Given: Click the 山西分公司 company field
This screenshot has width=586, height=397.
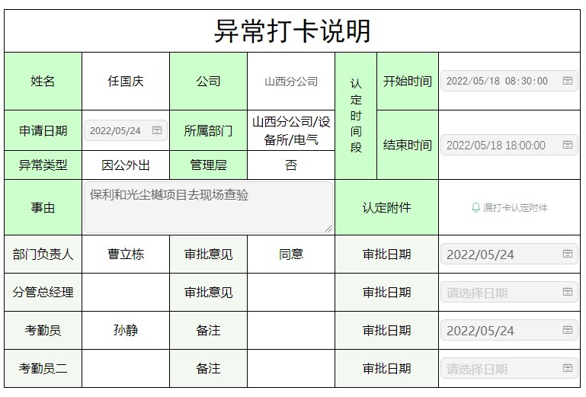Looking at the screenshot, I should pyautogui.click(x=291, y=82).
